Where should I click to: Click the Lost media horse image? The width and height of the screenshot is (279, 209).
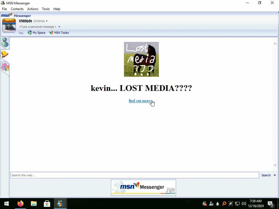point(141,59)
